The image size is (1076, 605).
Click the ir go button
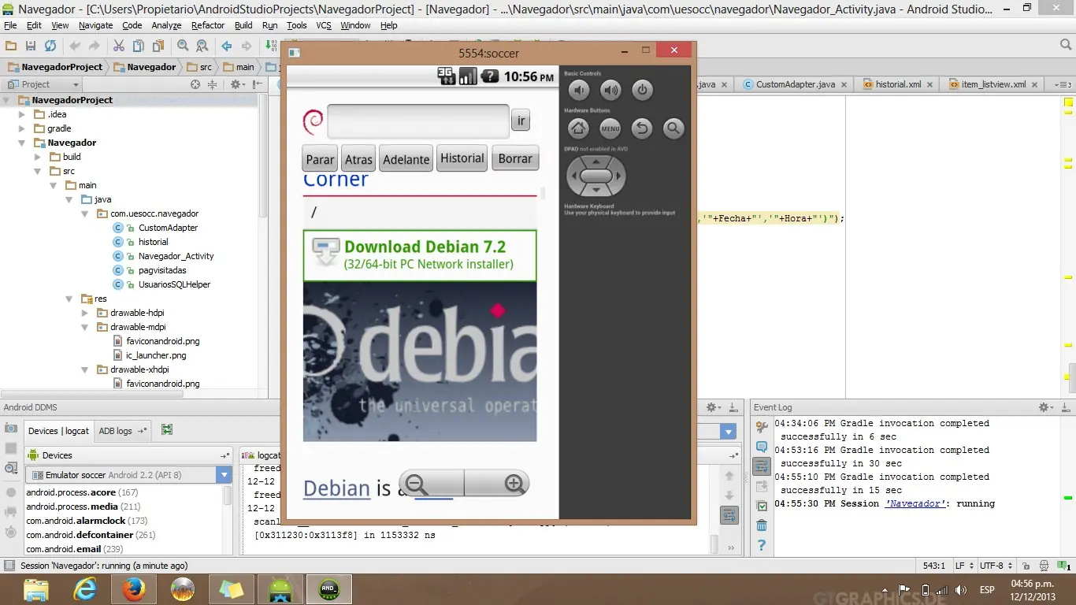(x=521, y=121)
